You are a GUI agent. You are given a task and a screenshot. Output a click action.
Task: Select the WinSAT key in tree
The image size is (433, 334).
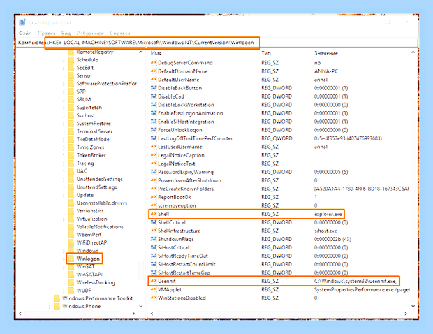coord(86,267)
